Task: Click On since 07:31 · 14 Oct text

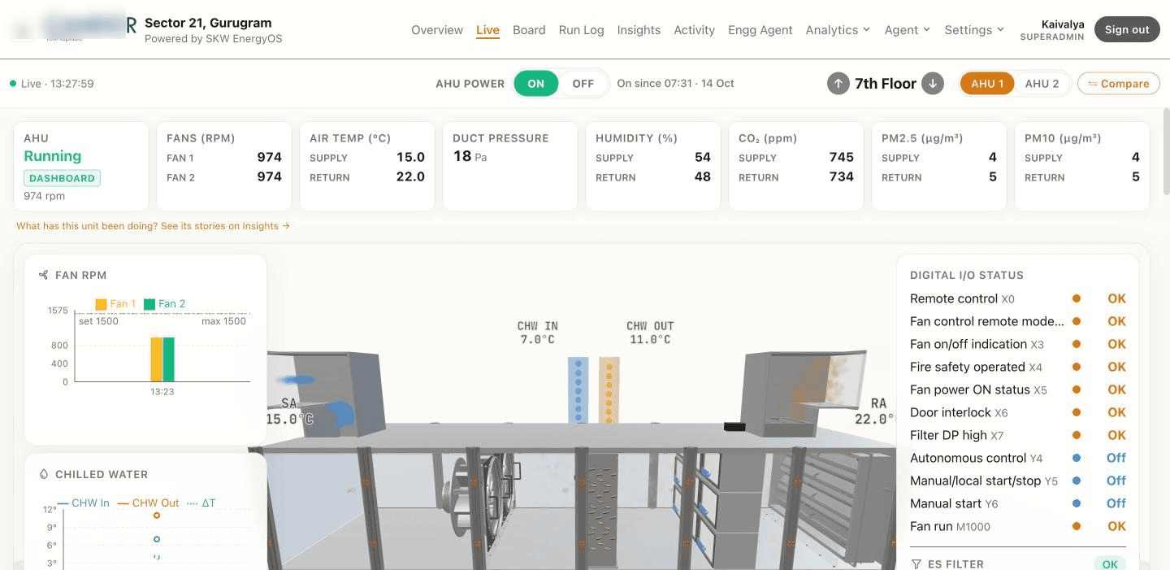Action: (676, 83)
